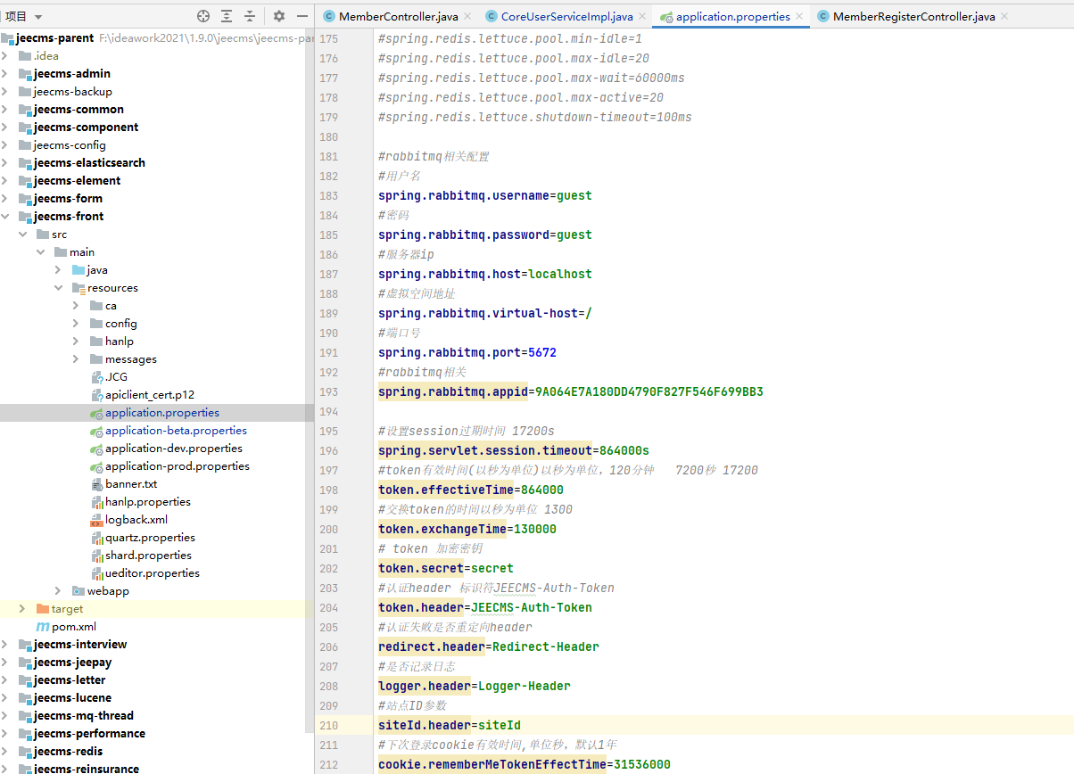
Task: Click the Collapse All icon in project panel
Action: pos(250,16)
